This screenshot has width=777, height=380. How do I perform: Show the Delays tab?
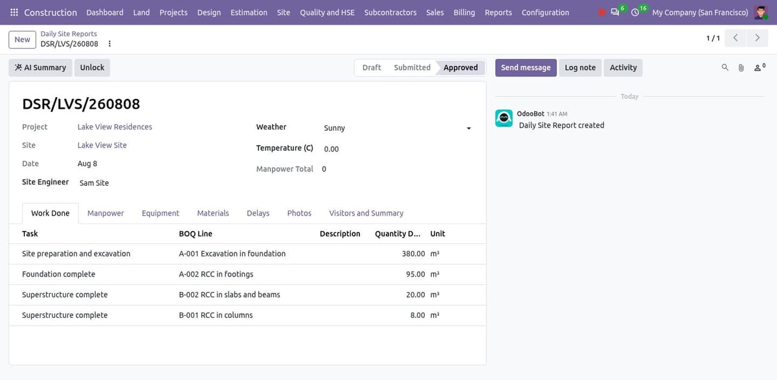pyautogui.click(x=258, y=213)
